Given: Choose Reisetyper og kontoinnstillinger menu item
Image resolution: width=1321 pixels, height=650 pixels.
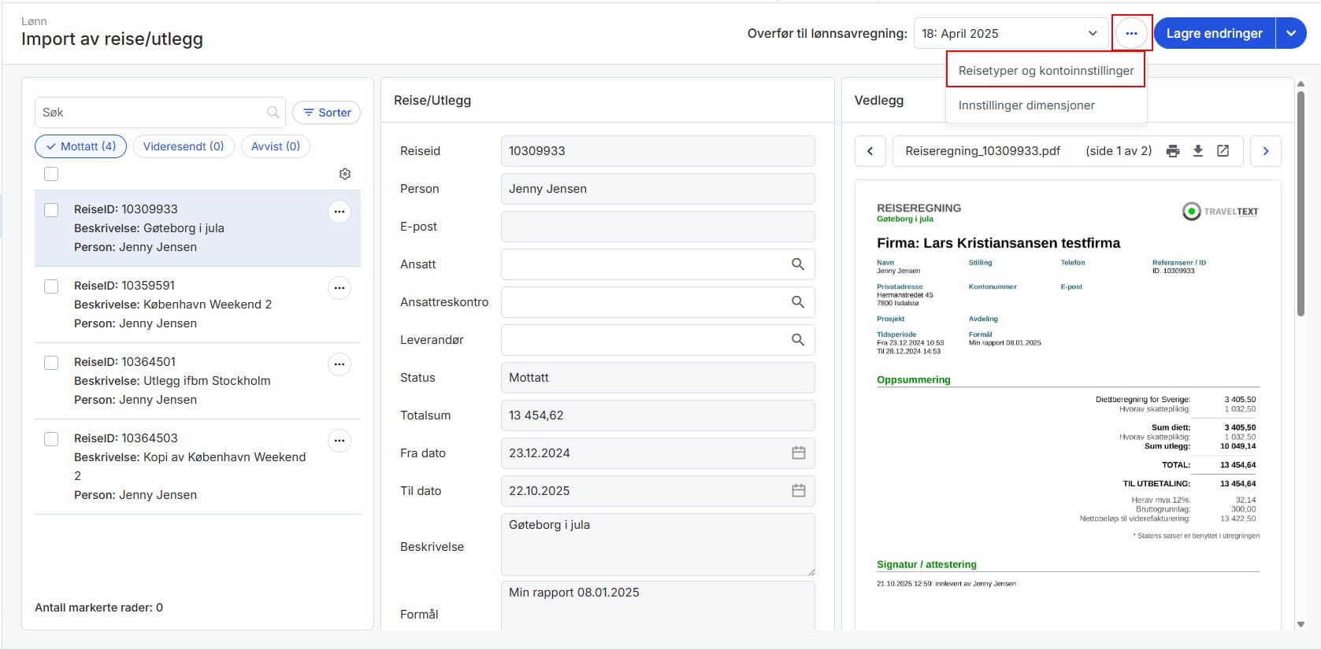Looking at the screenshot, I should point(1045,71).
